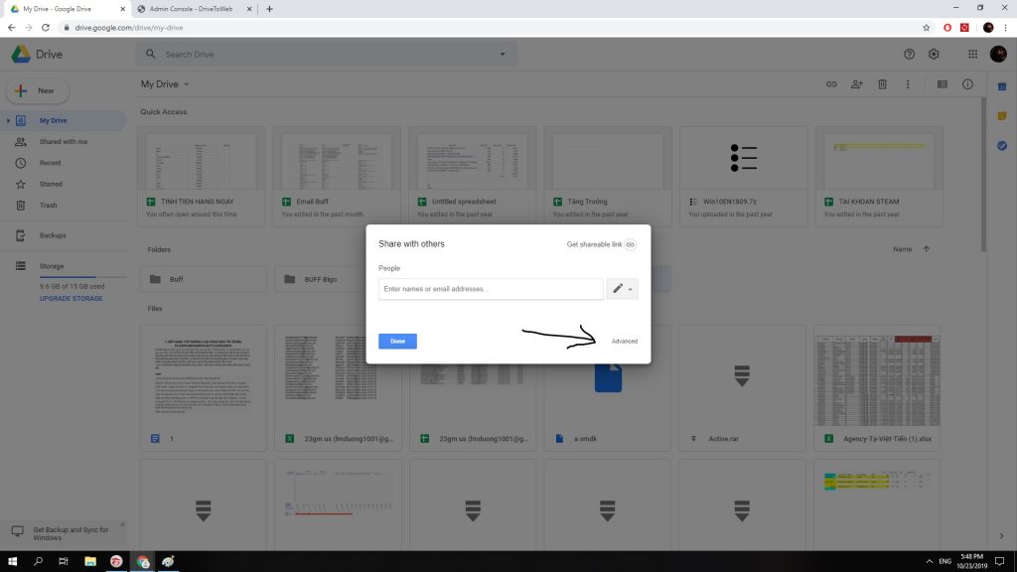The height and width of the screenshot is (572, 1017).
Task: Expand the side panel chevron
Action: tap(1001, 536)
